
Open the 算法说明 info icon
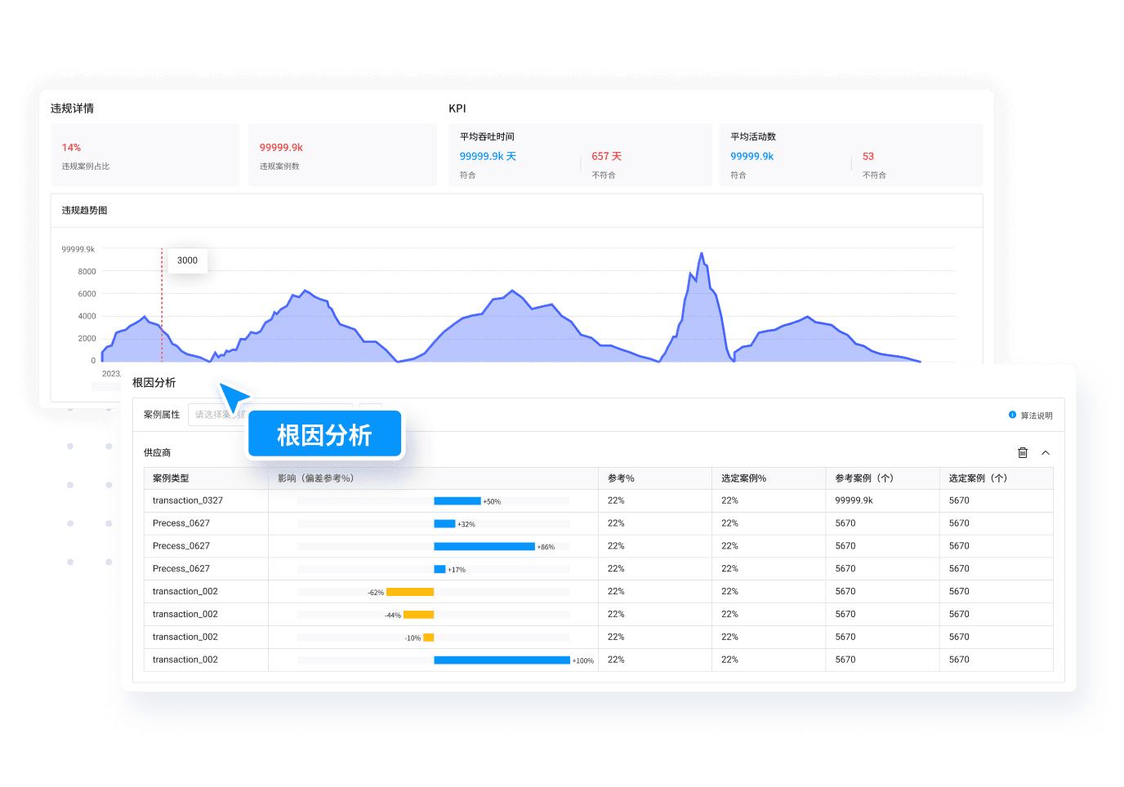(x=1012, y=415)
